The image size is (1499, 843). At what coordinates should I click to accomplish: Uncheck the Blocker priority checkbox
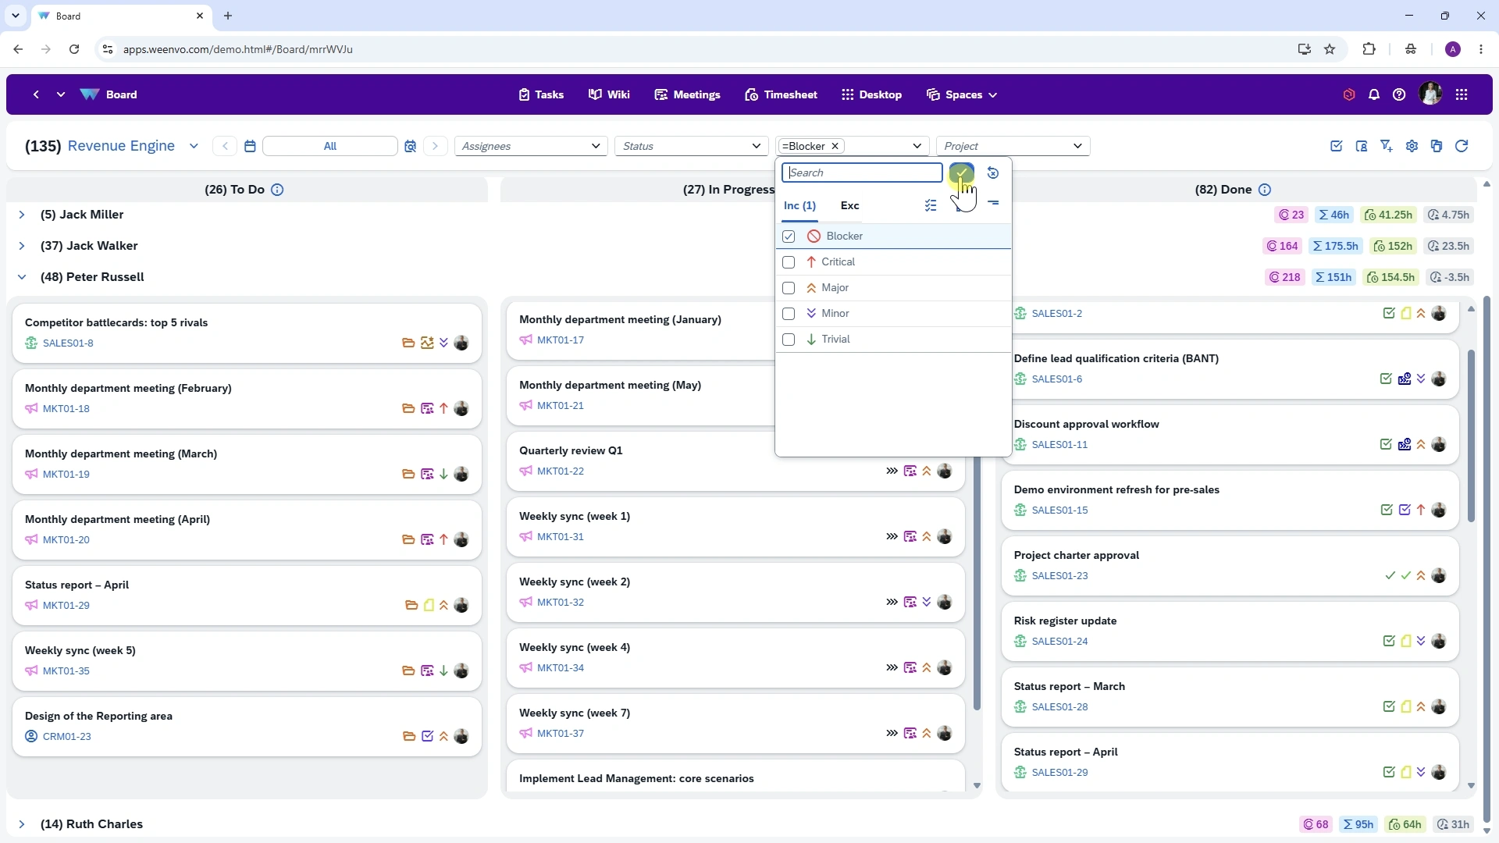click(789, 236)
